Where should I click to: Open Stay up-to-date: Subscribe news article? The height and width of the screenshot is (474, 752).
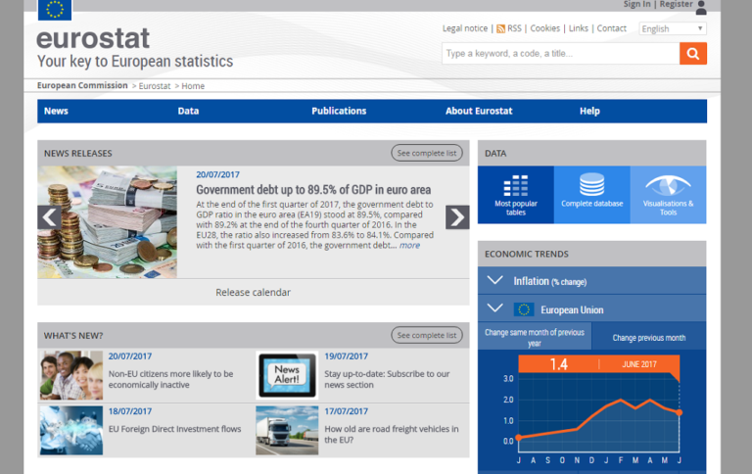point(387,379)
